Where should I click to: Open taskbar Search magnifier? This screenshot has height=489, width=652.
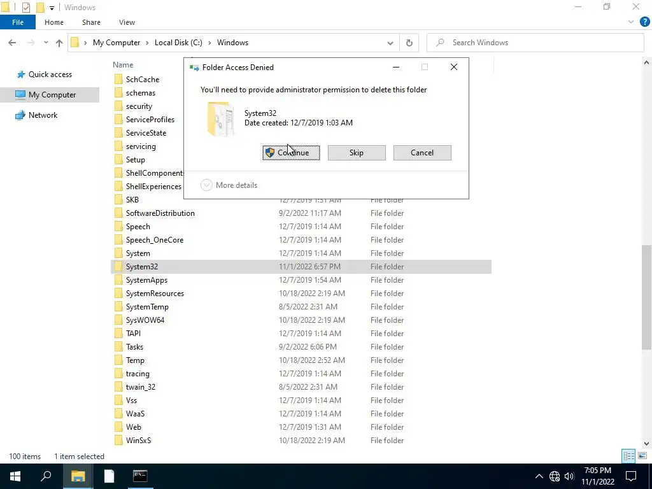(46, 476)
